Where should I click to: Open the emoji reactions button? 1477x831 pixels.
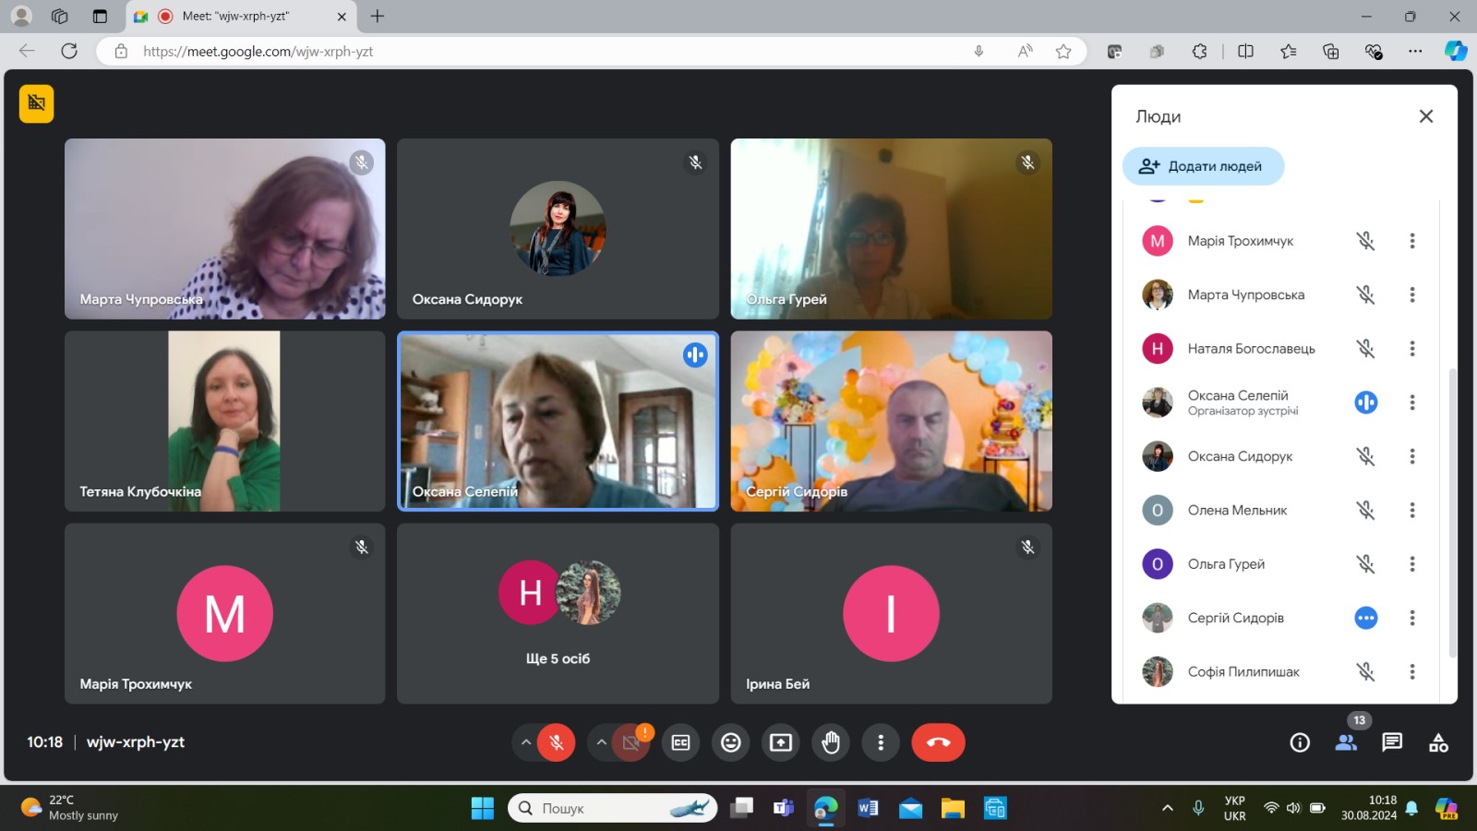click(731, 742)
